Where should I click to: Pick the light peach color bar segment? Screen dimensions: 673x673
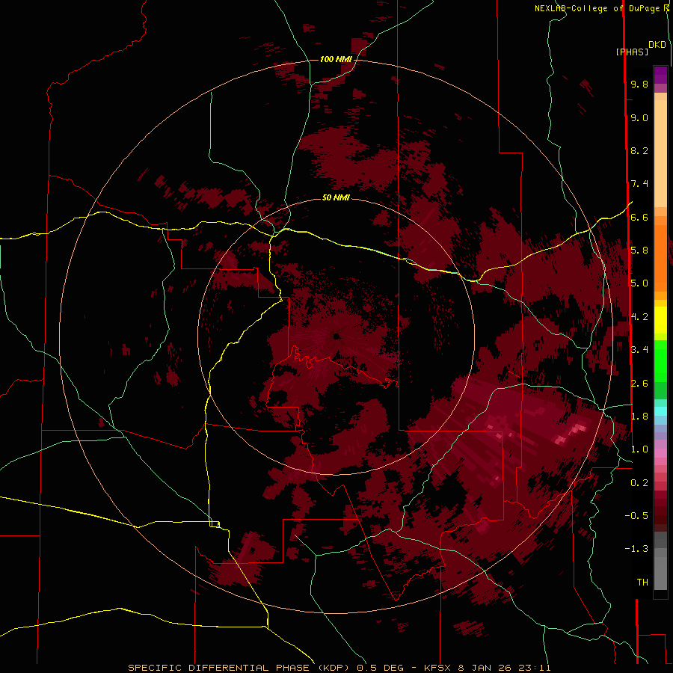(660, 153)
